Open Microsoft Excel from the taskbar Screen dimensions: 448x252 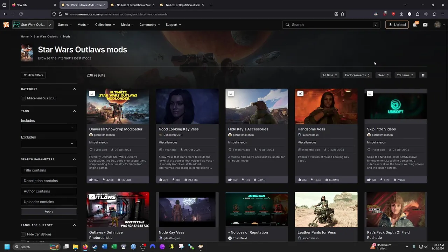coord(114,247)
